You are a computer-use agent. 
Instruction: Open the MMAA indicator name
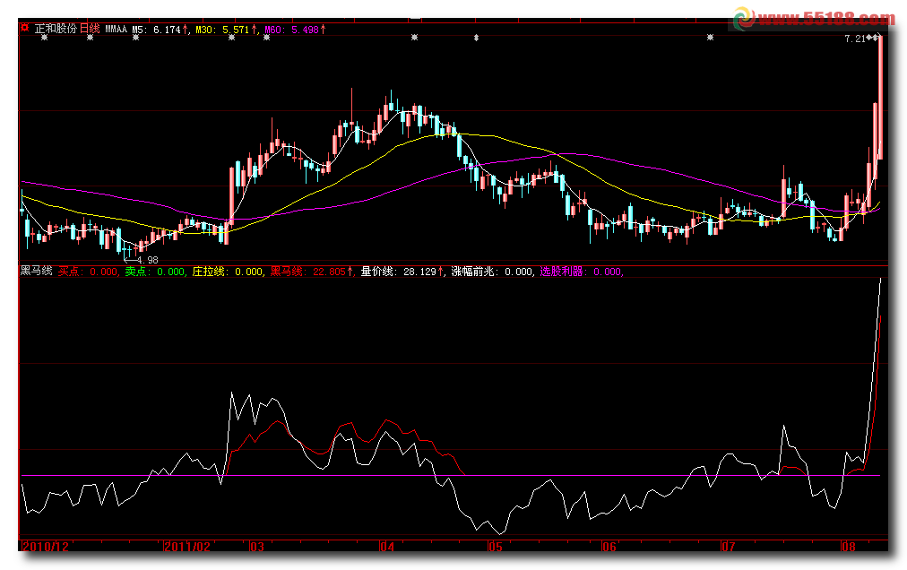tap(116, 29)
